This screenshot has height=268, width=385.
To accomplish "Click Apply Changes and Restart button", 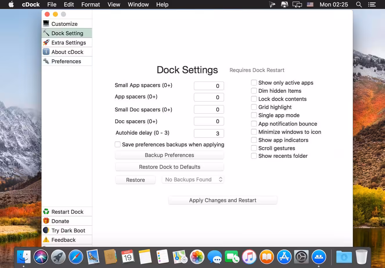I will coord(222,200).
